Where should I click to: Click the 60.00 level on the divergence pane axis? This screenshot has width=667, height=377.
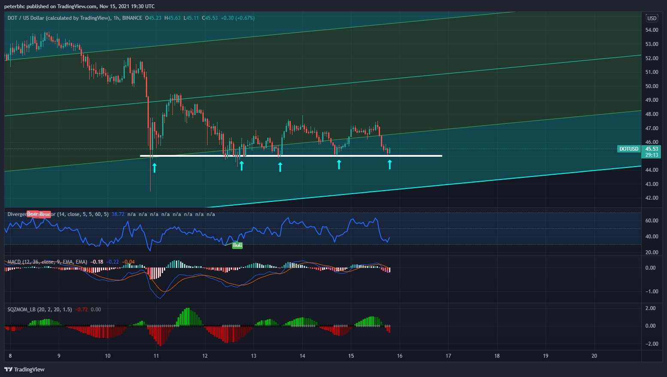652,221
